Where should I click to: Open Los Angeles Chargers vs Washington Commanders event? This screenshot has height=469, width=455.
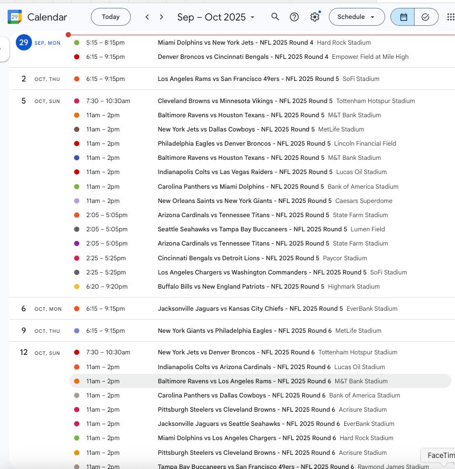point(260,272)
